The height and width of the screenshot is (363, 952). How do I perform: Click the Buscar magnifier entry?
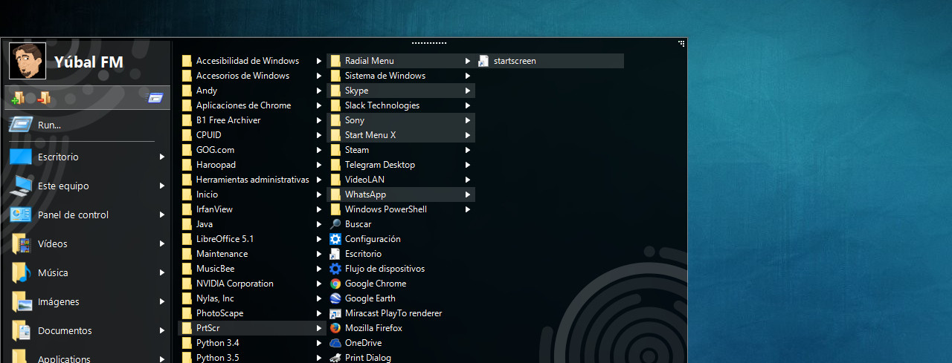357,224
